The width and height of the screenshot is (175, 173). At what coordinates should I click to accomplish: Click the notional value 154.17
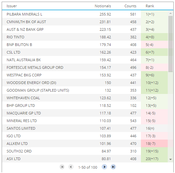[x=105, y=67]
